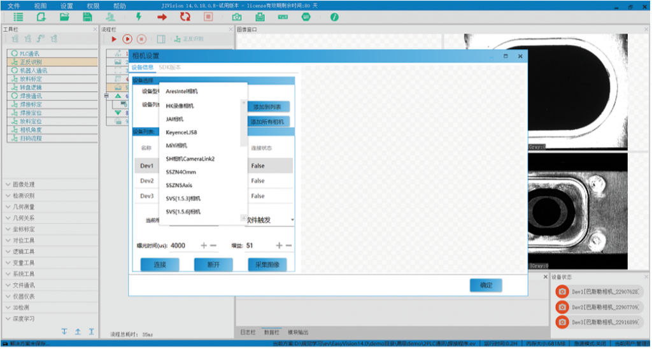Click the exposure time input field showing 4000
This screenshot has width=652, height=349.
tap(183, 245)
